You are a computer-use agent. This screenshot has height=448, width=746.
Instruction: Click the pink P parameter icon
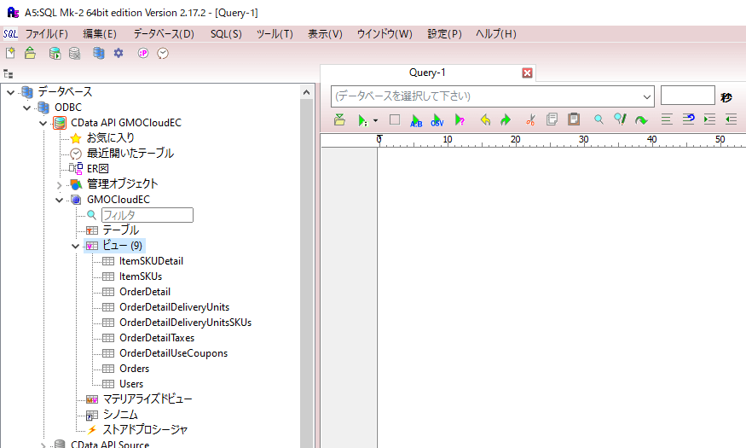coord(142,53)
